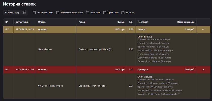Click the 5000 руб sum cell
This screenshot has width=212, height=101.
(x=120, y=69)
